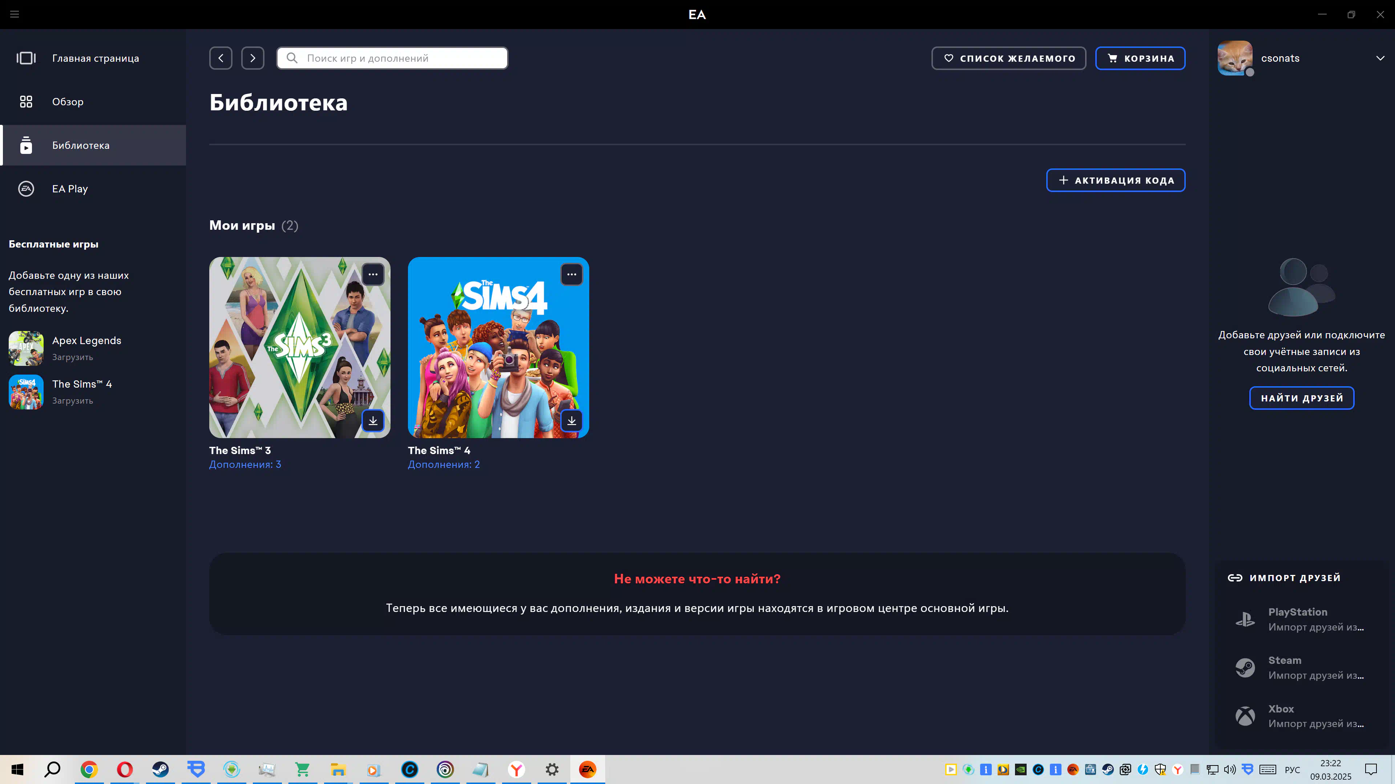
Task: Click NVIDIA icon in system tray
Action: tap(1021, 769)
